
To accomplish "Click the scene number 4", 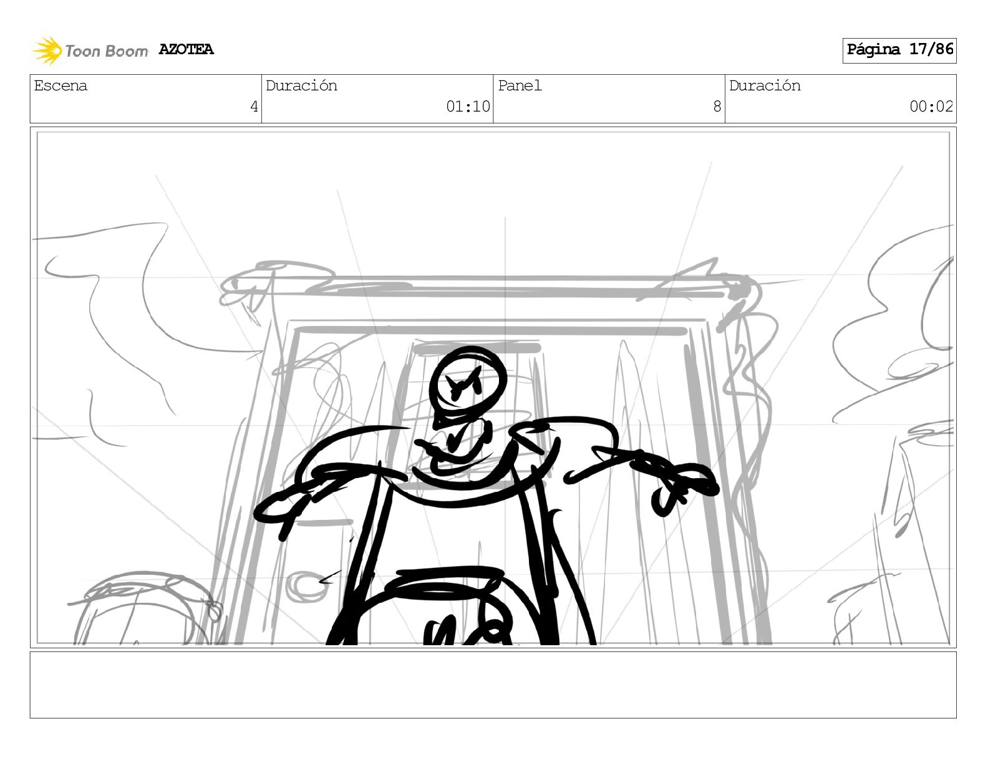I will click(254, 107).
